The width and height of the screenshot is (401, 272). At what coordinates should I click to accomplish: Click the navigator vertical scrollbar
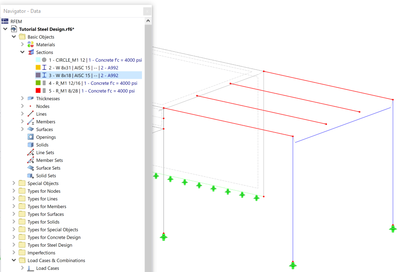tap(148, 129)
